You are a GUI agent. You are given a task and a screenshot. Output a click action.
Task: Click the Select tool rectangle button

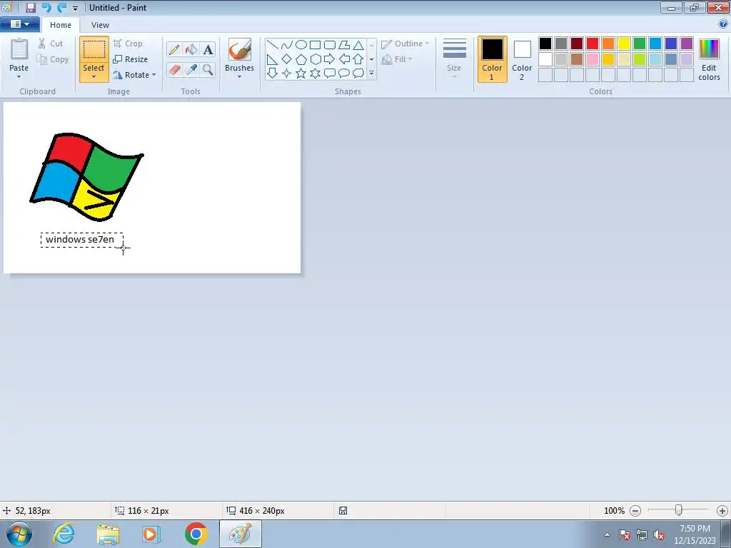[94, 49]
